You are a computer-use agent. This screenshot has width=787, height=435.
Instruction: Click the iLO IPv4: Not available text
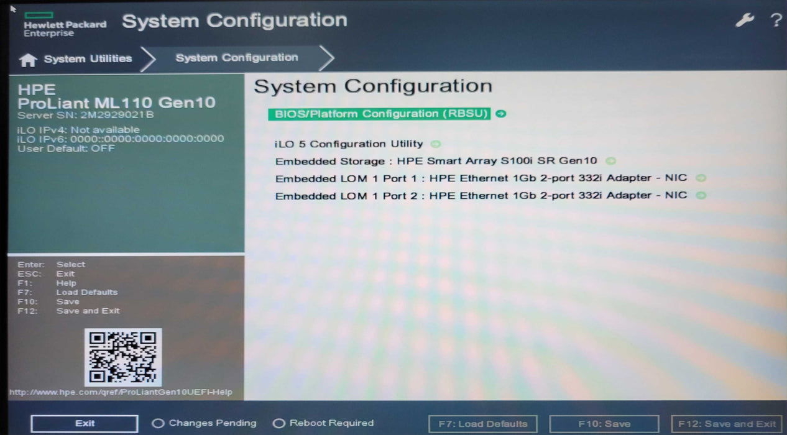[x=78, y=130]
